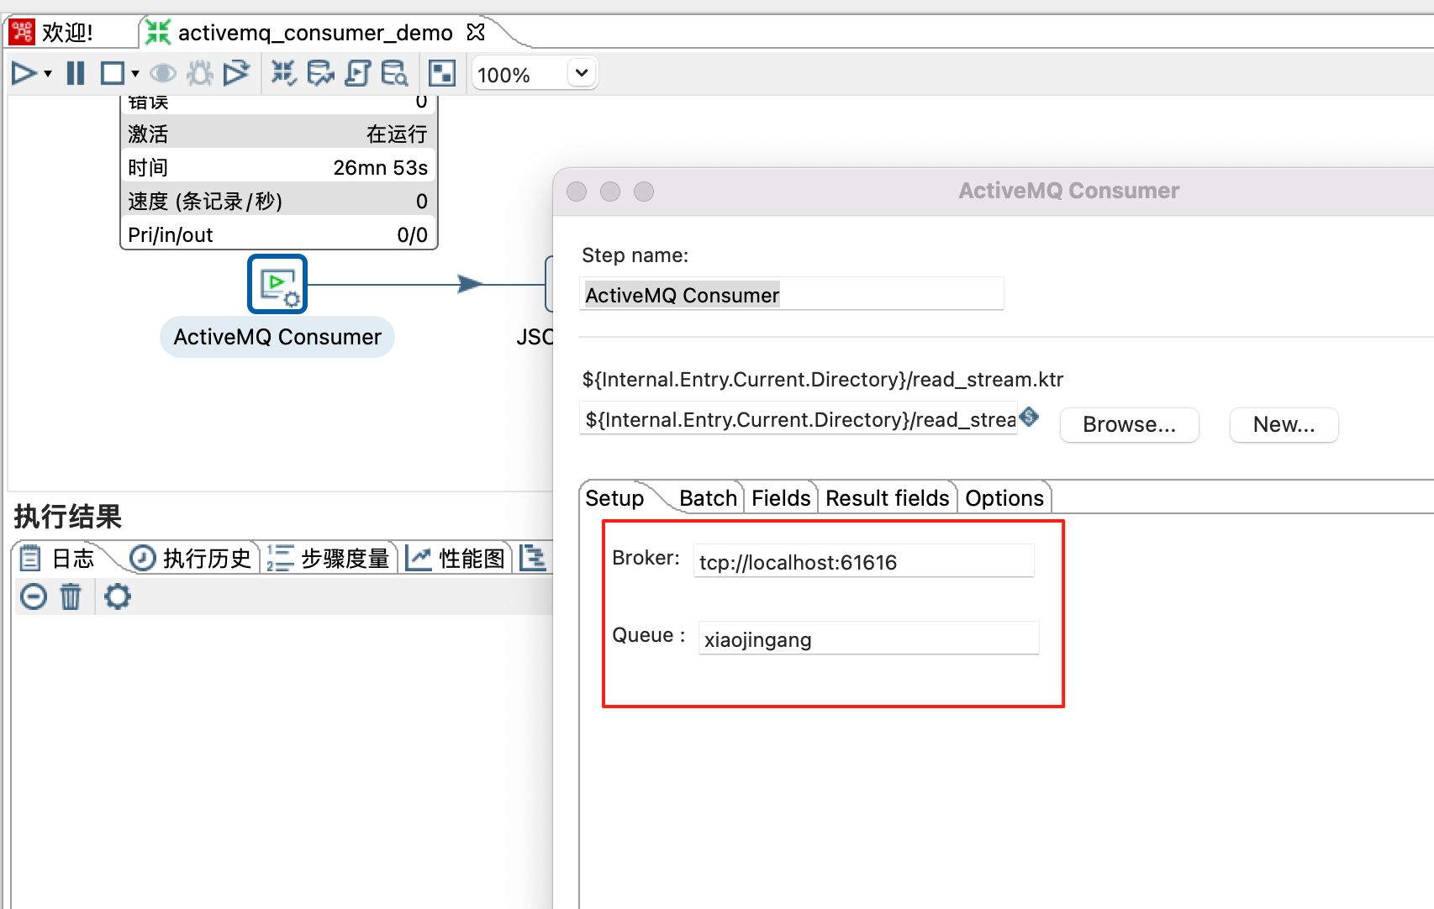Click the New... button
Screen dimensions: 1434x909
1284,424
